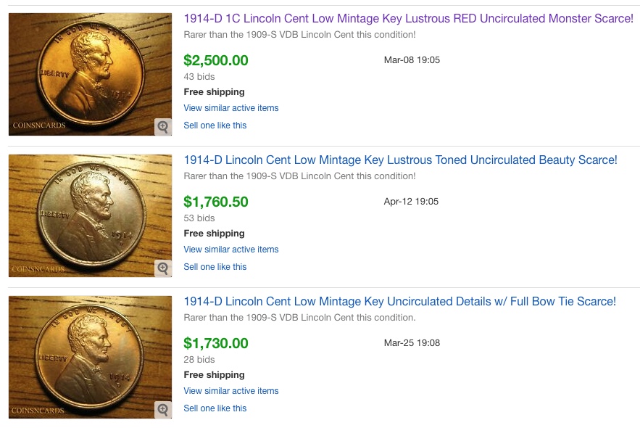
Task: Open the Lustrous Toned Uncirculated Beauty listing
Action: click(400, 160)
